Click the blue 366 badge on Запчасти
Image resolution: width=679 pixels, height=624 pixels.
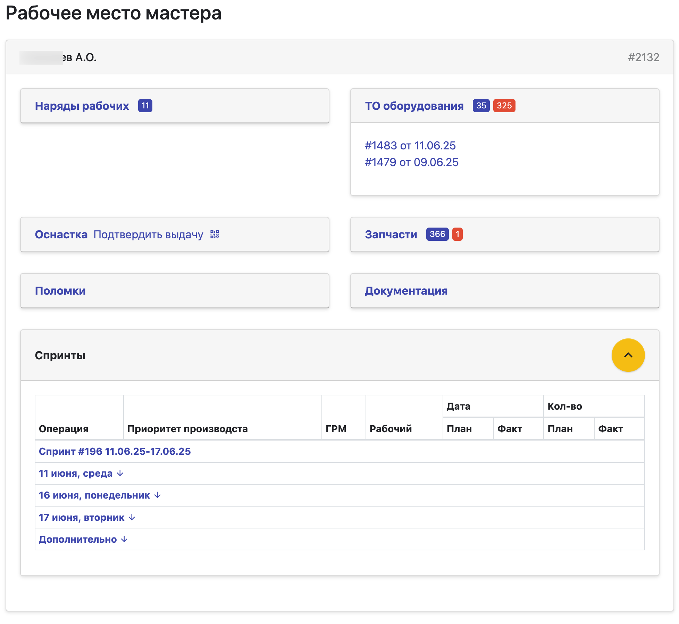[437, 234]
